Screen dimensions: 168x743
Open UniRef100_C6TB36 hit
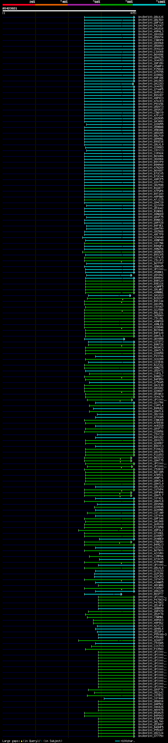[x=151, y=362]
